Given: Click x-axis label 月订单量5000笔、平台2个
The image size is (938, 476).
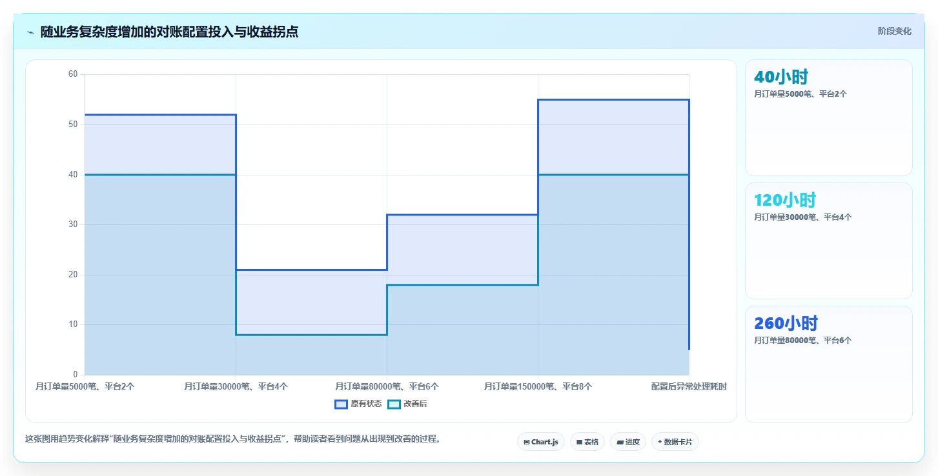Looking at the screenshot, I should tap(85, 387).
